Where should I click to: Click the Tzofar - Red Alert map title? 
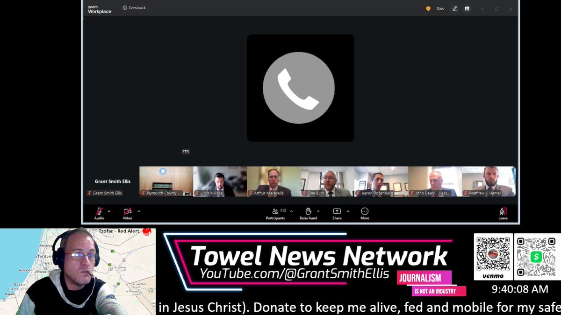(119, 231)
